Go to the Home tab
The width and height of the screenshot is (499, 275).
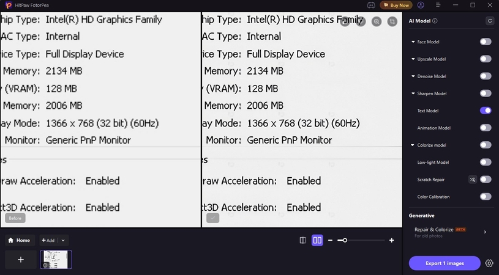click(19, 240)
